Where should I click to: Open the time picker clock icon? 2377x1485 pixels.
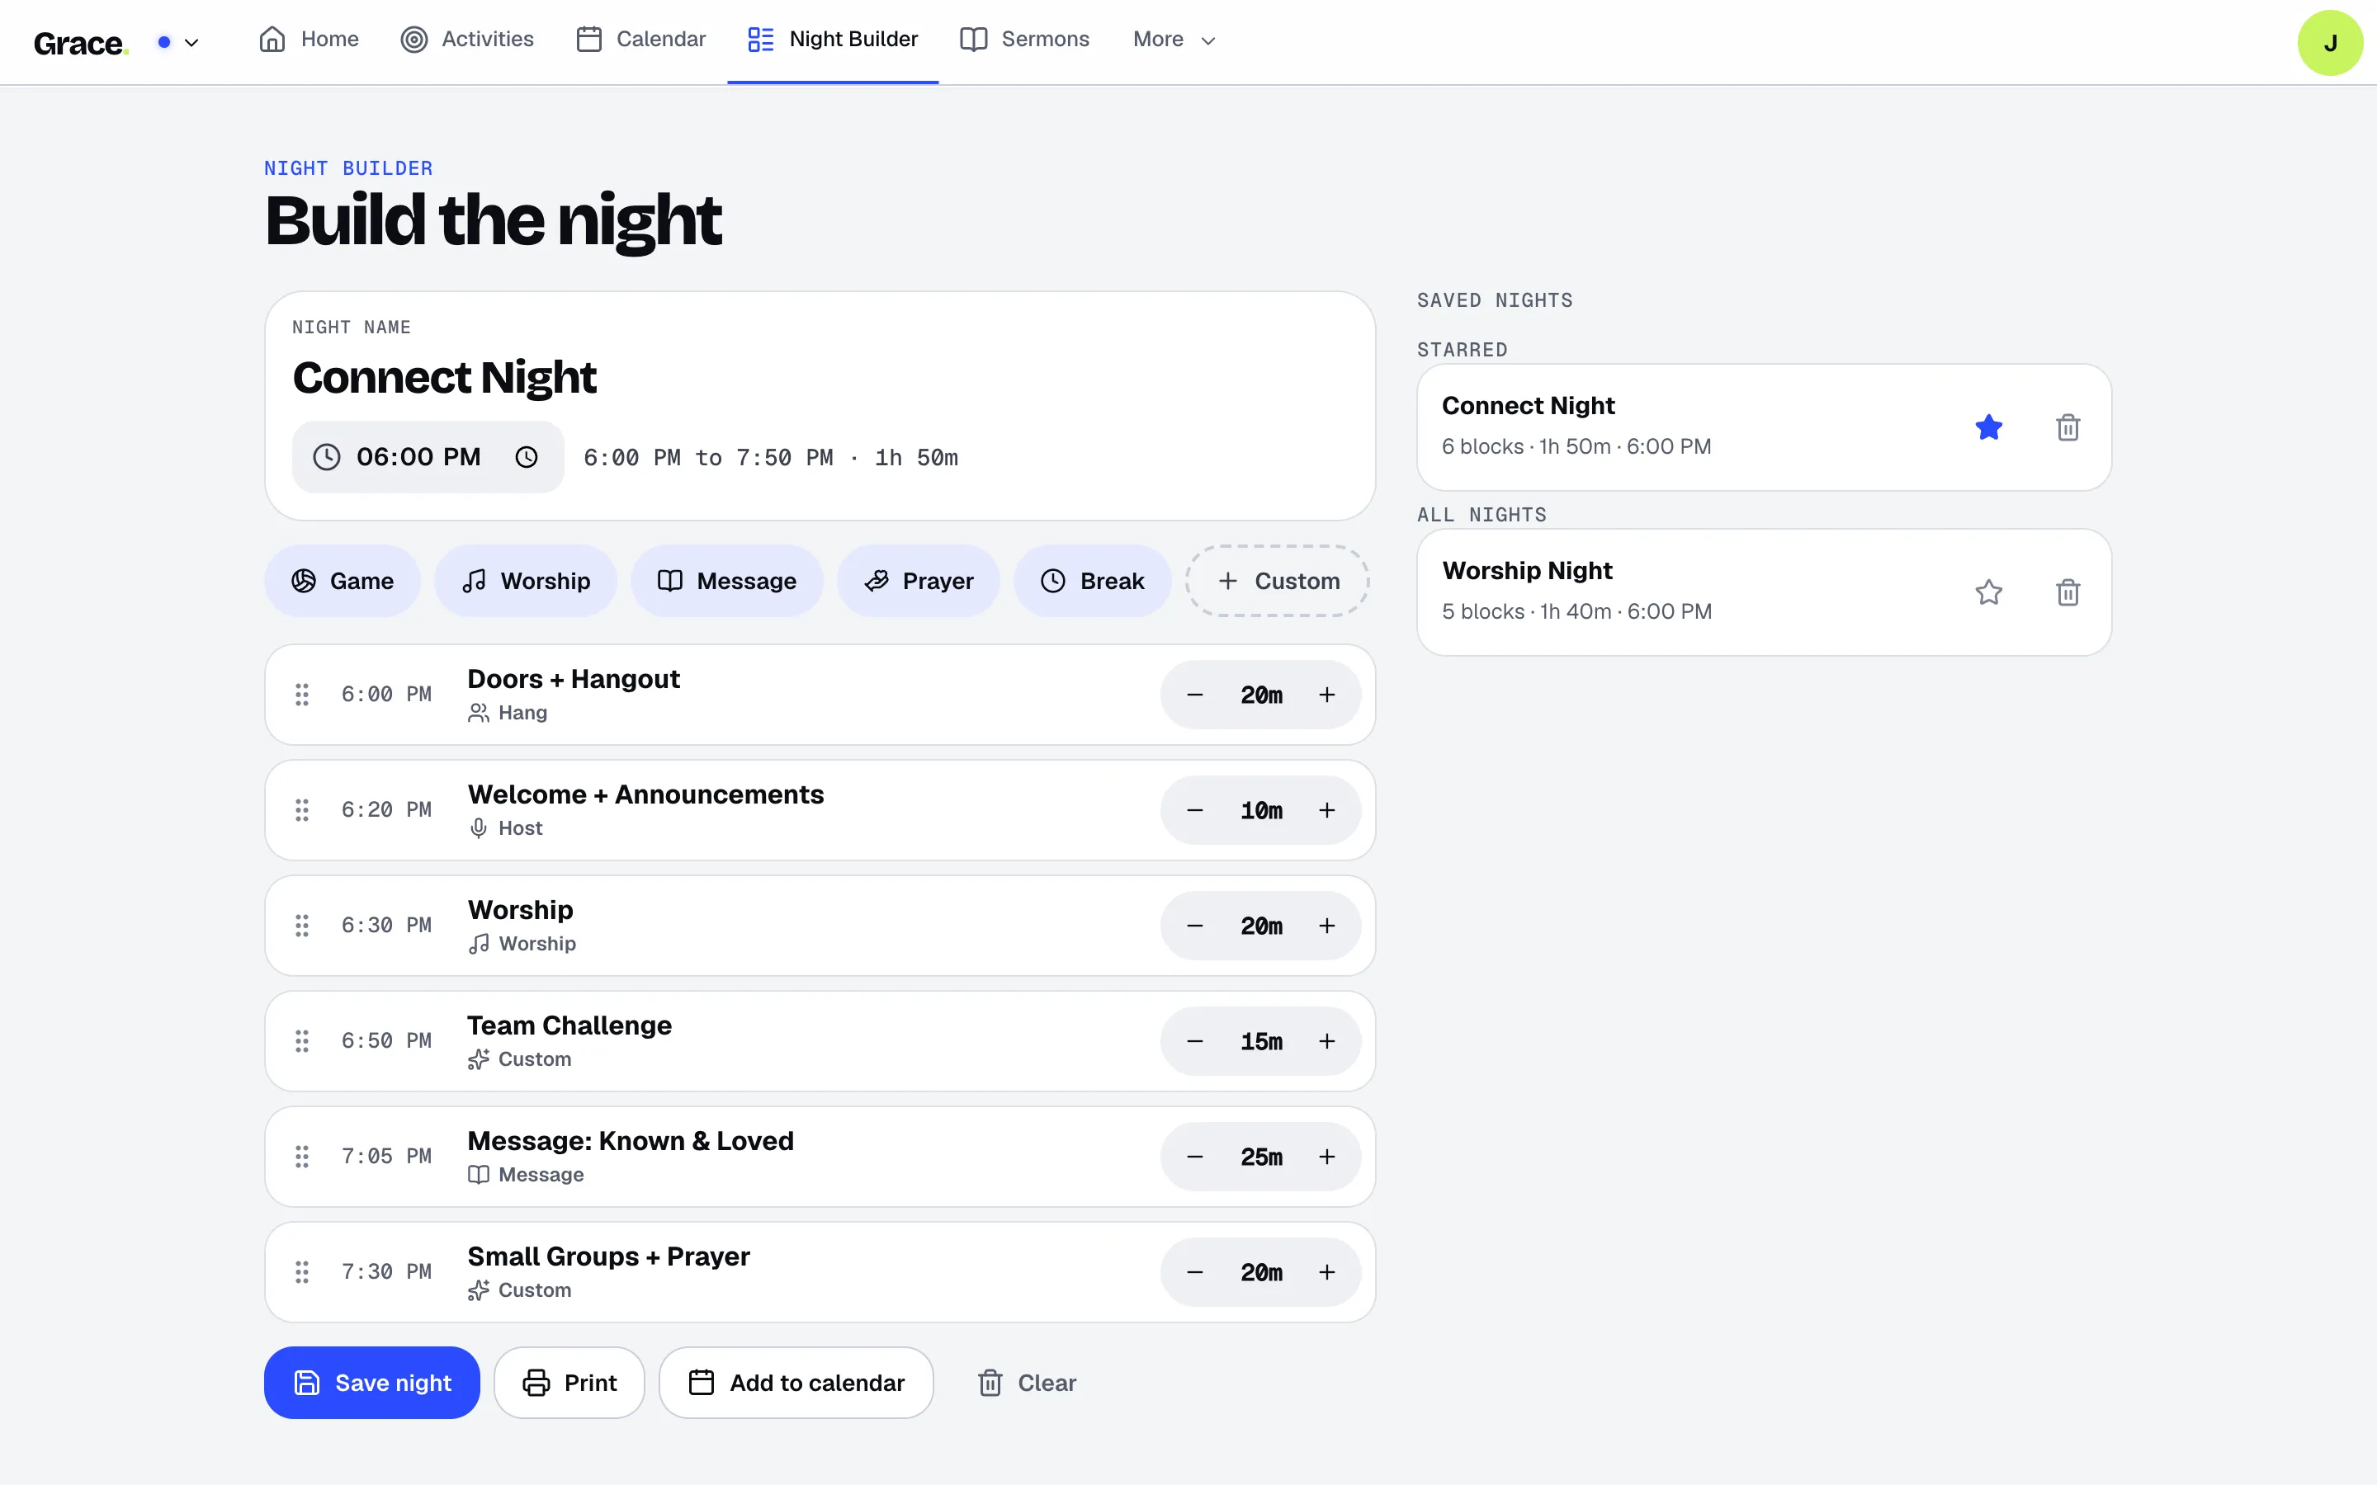[x=527, y=457]
